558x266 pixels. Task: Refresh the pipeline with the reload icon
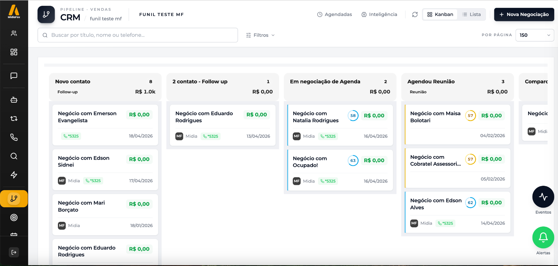point(415,15)
